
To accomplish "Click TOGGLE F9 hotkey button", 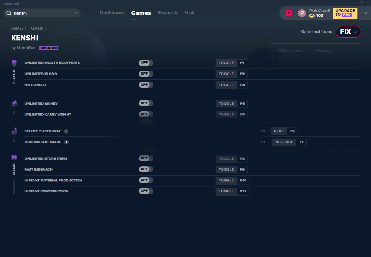I will pyautogui.click(x=231, y=170).
